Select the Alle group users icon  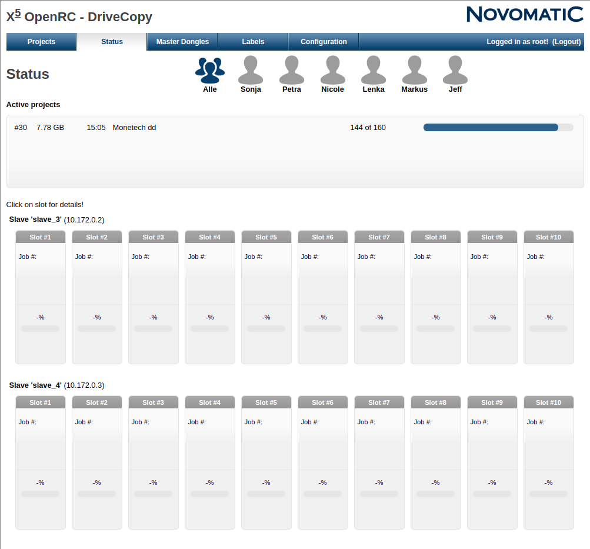coord(210,71)
